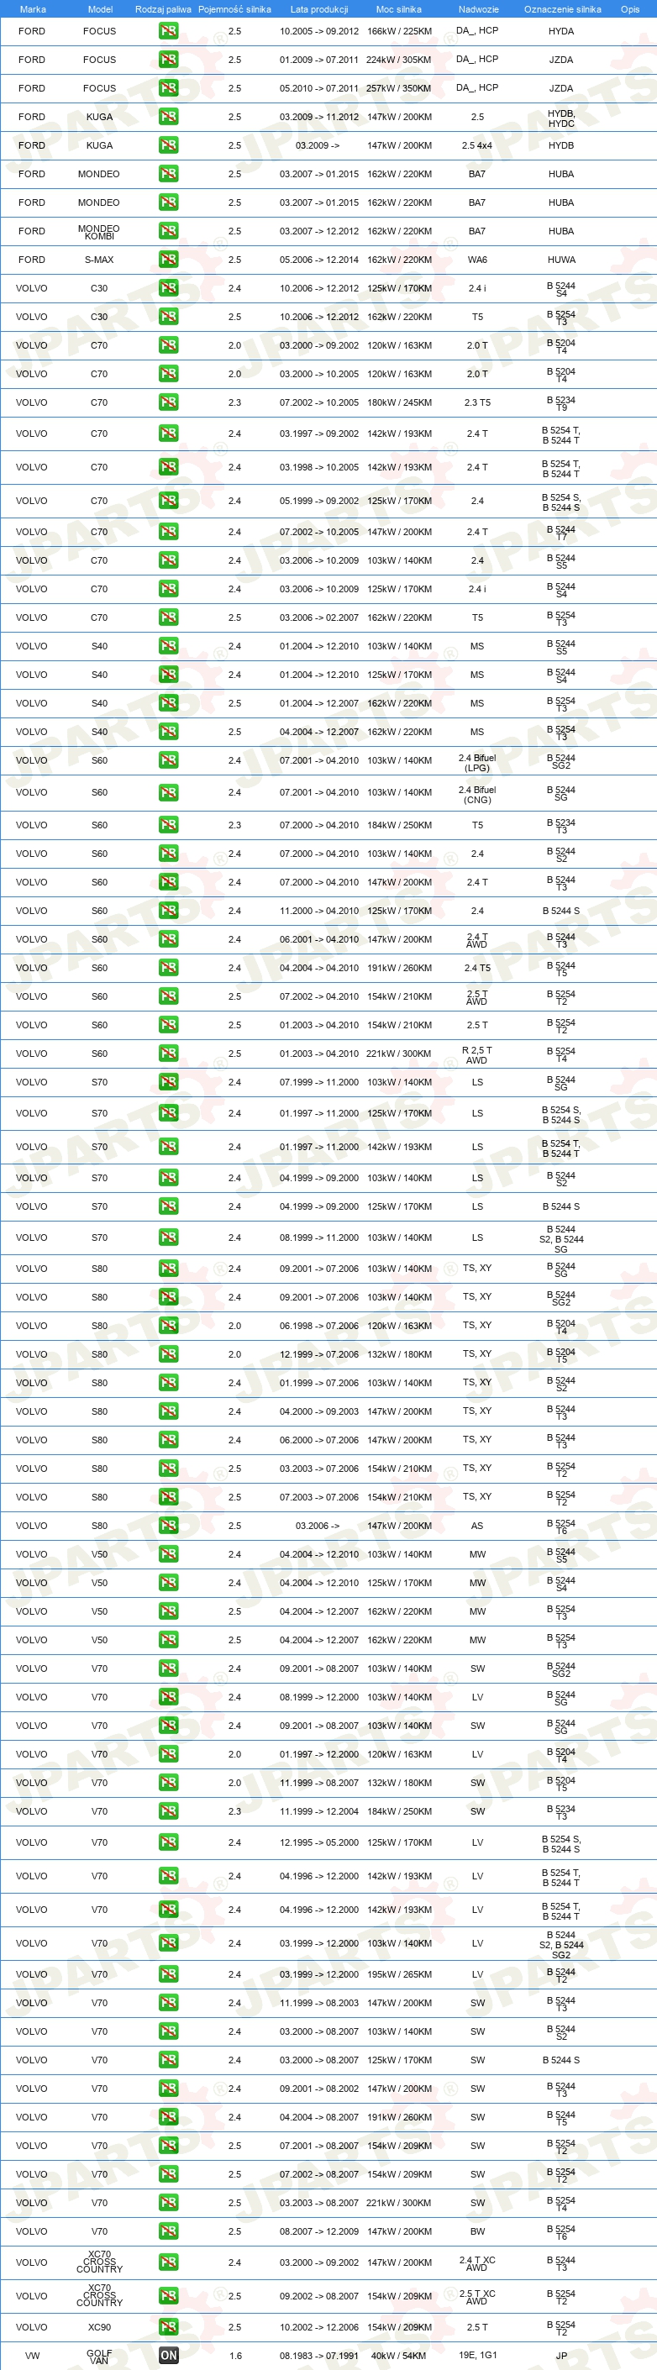Select the 'HYDA' engine code cell
Screen dimensions: 657x2370
pyautogui.click(x=561, y=31)
